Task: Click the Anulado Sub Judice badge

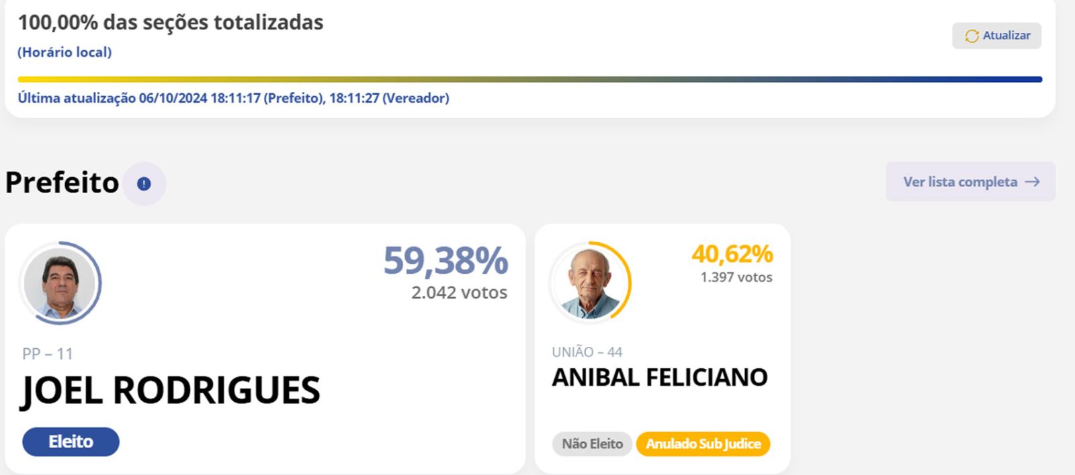Action: [x=703, y=443]
